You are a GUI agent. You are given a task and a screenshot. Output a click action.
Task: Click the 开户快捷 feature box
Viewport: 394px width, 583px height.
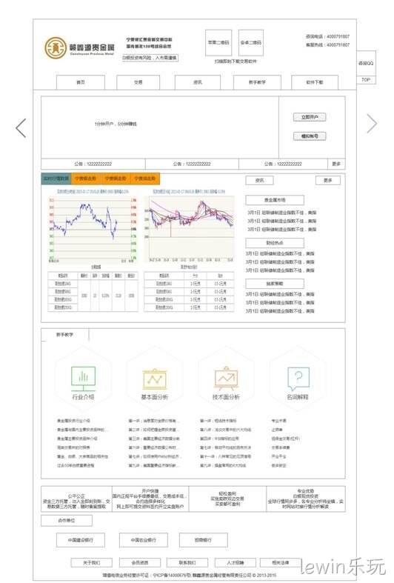coord(150,499)
